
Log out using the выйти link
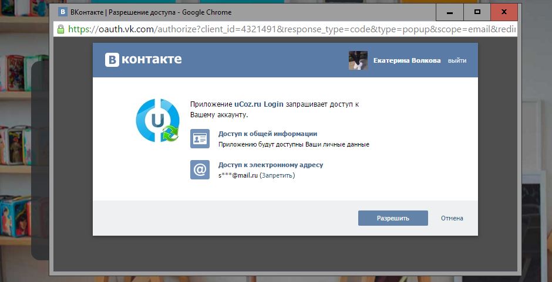(x=457, y=60)
